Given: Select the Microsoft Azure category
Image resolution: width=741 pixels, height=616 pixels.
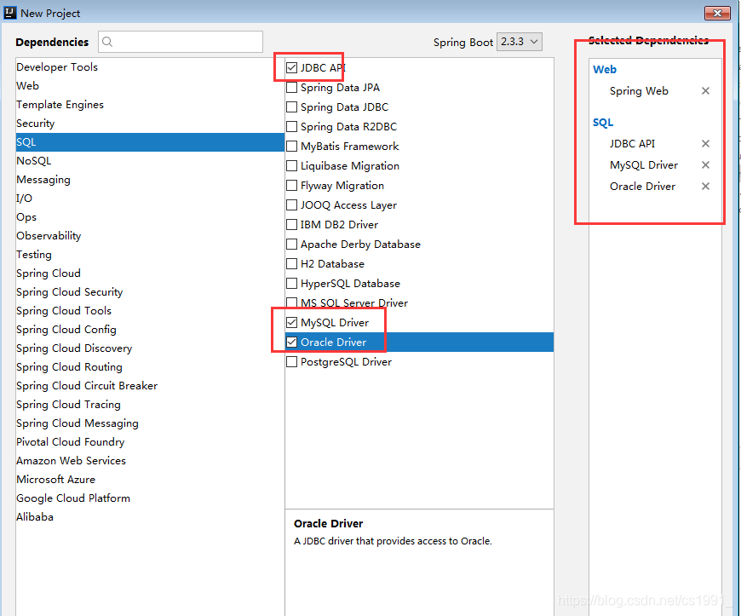Looking at the screenshot, I should pyautogui.click(x=150, y=480).
